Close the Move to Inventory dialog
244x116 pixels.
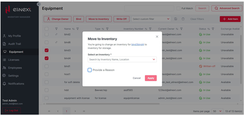157,37
